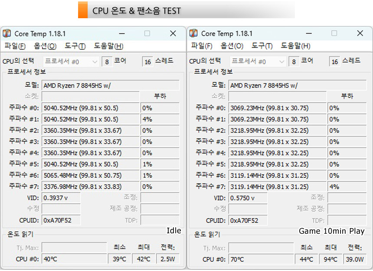Minimize the right Core Temp window
The image size is (373, 271).
click(x=309, y=33)
